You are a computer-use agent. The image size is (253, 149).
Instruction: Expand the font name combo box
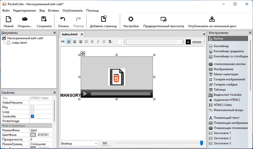click(x=155, y=42)
